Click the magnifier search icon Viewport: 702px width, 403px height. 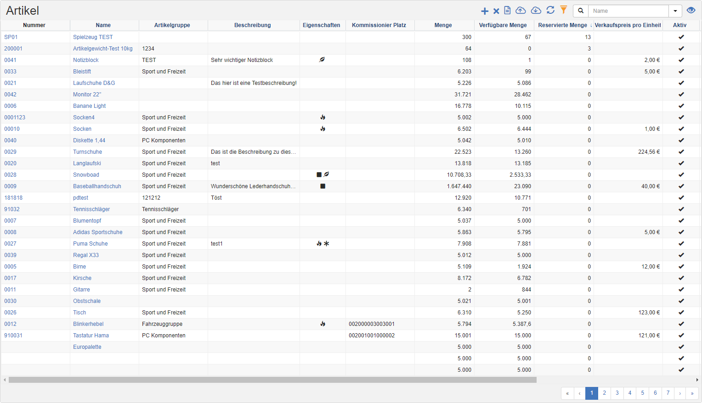[581, 11]
